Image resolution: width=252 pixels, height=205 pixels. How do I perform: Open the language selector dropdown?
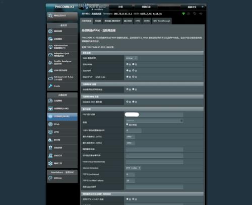pos(193,7)
